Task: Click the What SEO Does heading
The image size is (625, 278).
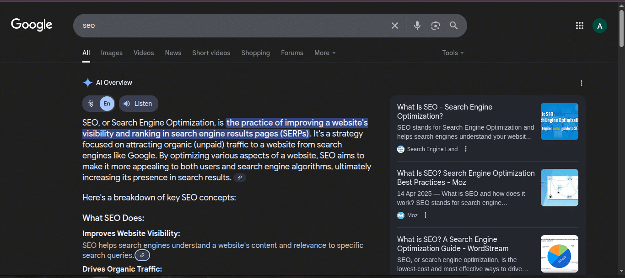Action: (113, 218)
